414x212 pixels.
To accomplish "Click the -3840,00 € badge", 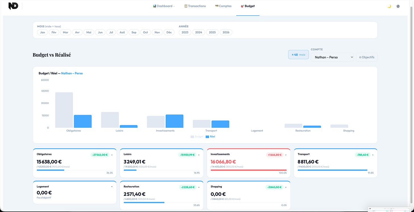I will point(275,187).
